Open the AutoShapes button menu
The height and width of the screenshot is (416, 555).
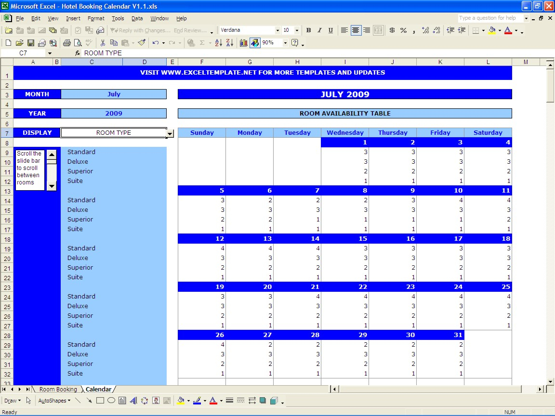(x=54, y=401)
